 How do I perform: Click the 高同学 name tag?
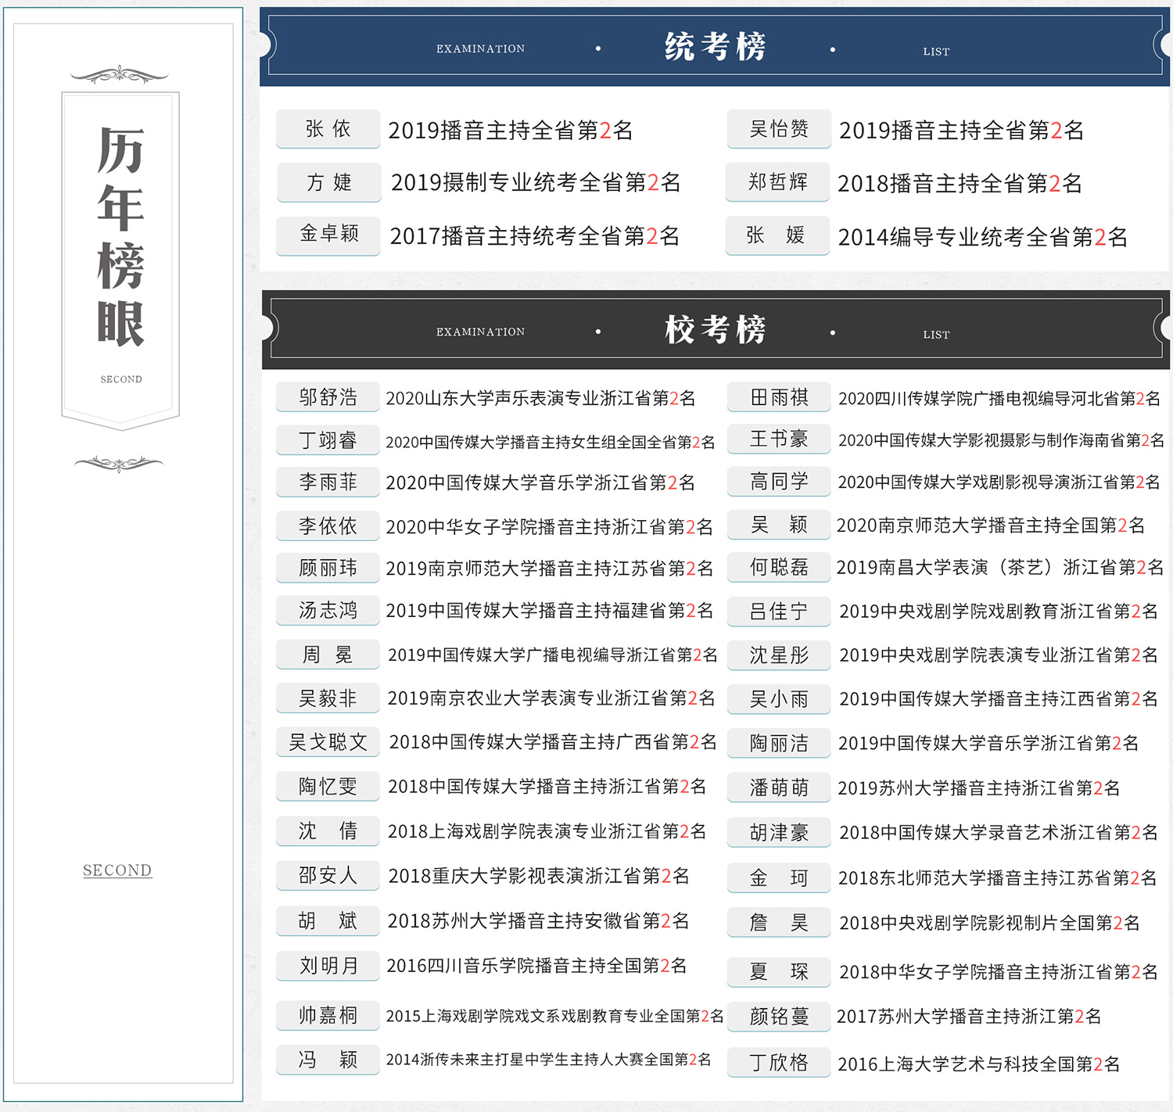tap(779, 482)
